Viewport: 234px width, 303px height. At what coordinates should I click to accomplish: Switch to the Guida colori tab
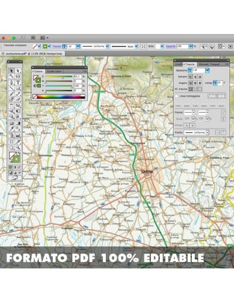point(54,72)
